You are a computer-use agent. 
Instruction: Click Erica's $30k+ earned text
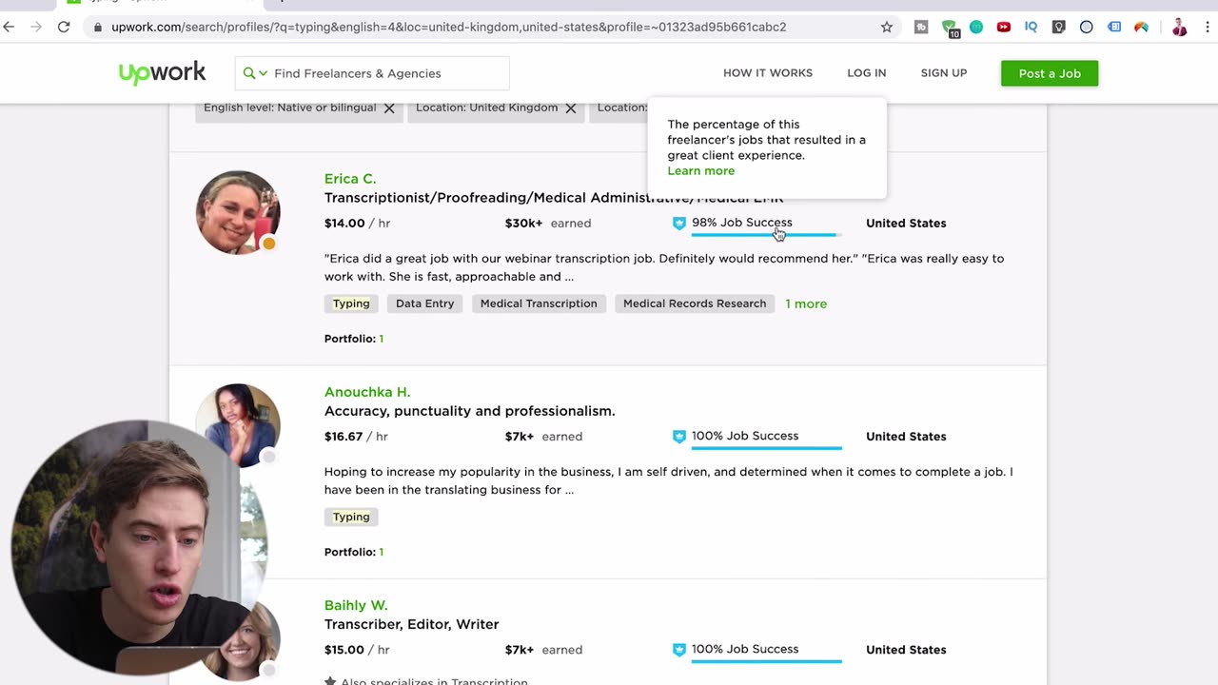[548, 224]
